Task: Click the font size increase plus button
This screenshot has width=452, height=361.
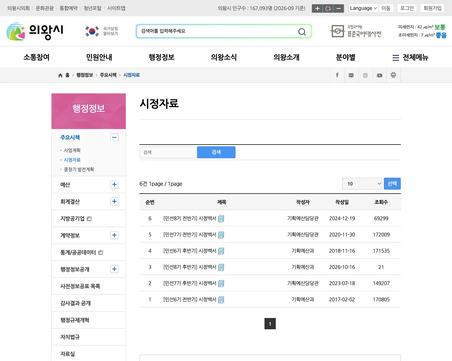Action: pyautogui.click(x=317, y=8)
